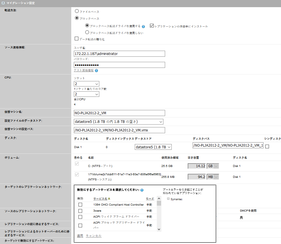The image size is (281, 244).
Task: Click into the 仮想マシン名 text field
Action: pyautogui.click(x=119, y=113)
